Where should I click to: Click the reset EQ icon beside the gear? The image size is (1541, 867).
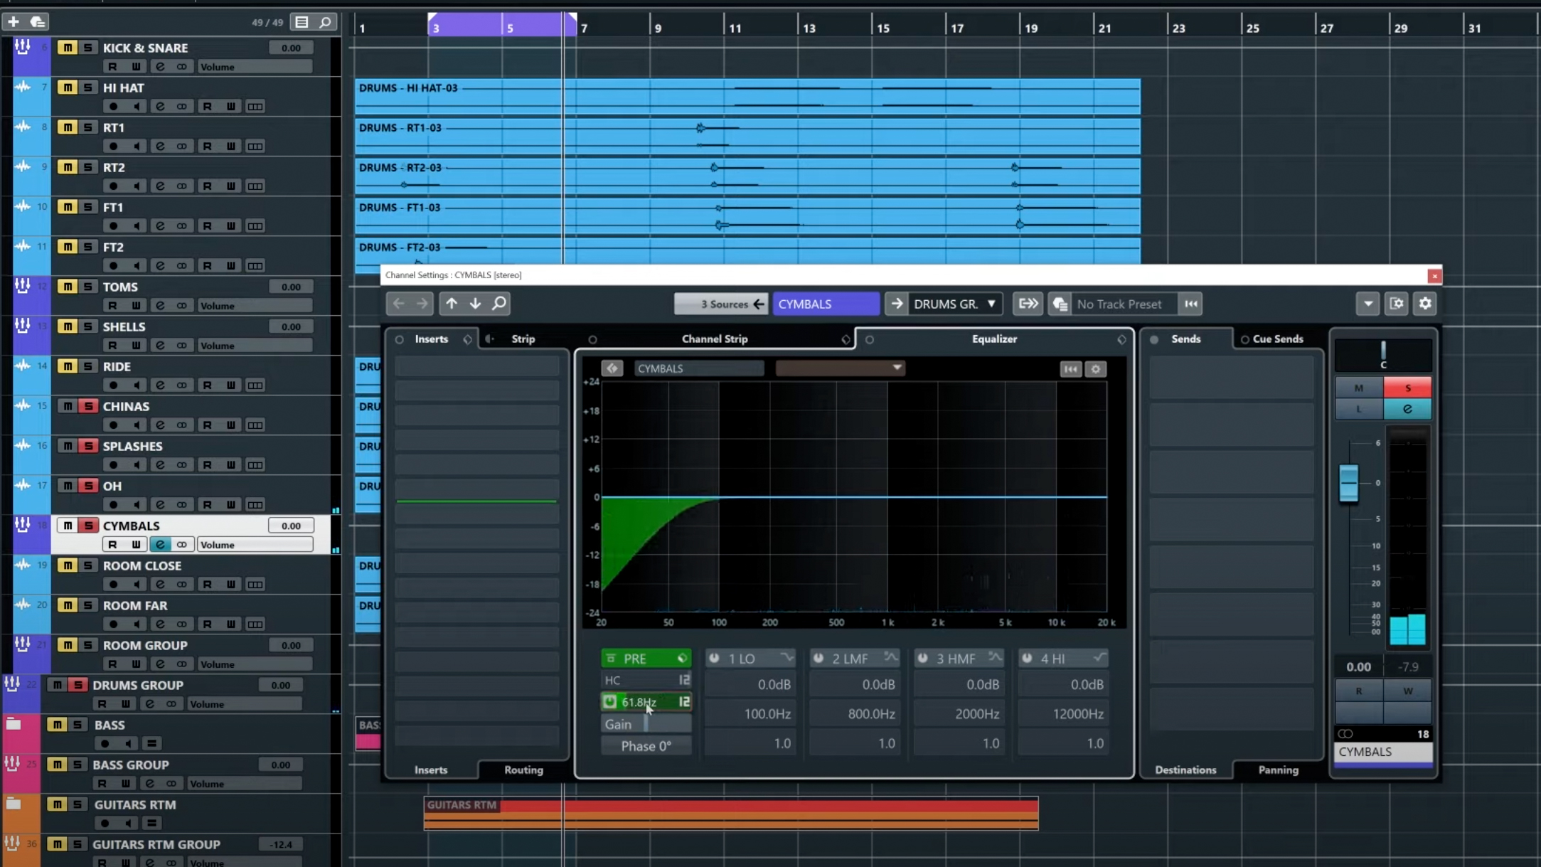(x=1070, y=369)
